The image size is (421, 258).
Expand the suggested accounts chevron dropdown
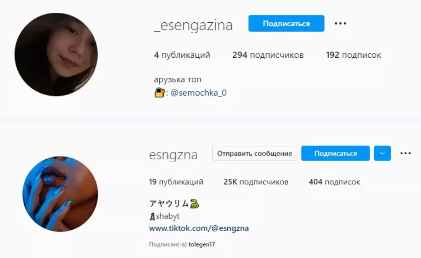pyautogui.click(x=382, y=153)
